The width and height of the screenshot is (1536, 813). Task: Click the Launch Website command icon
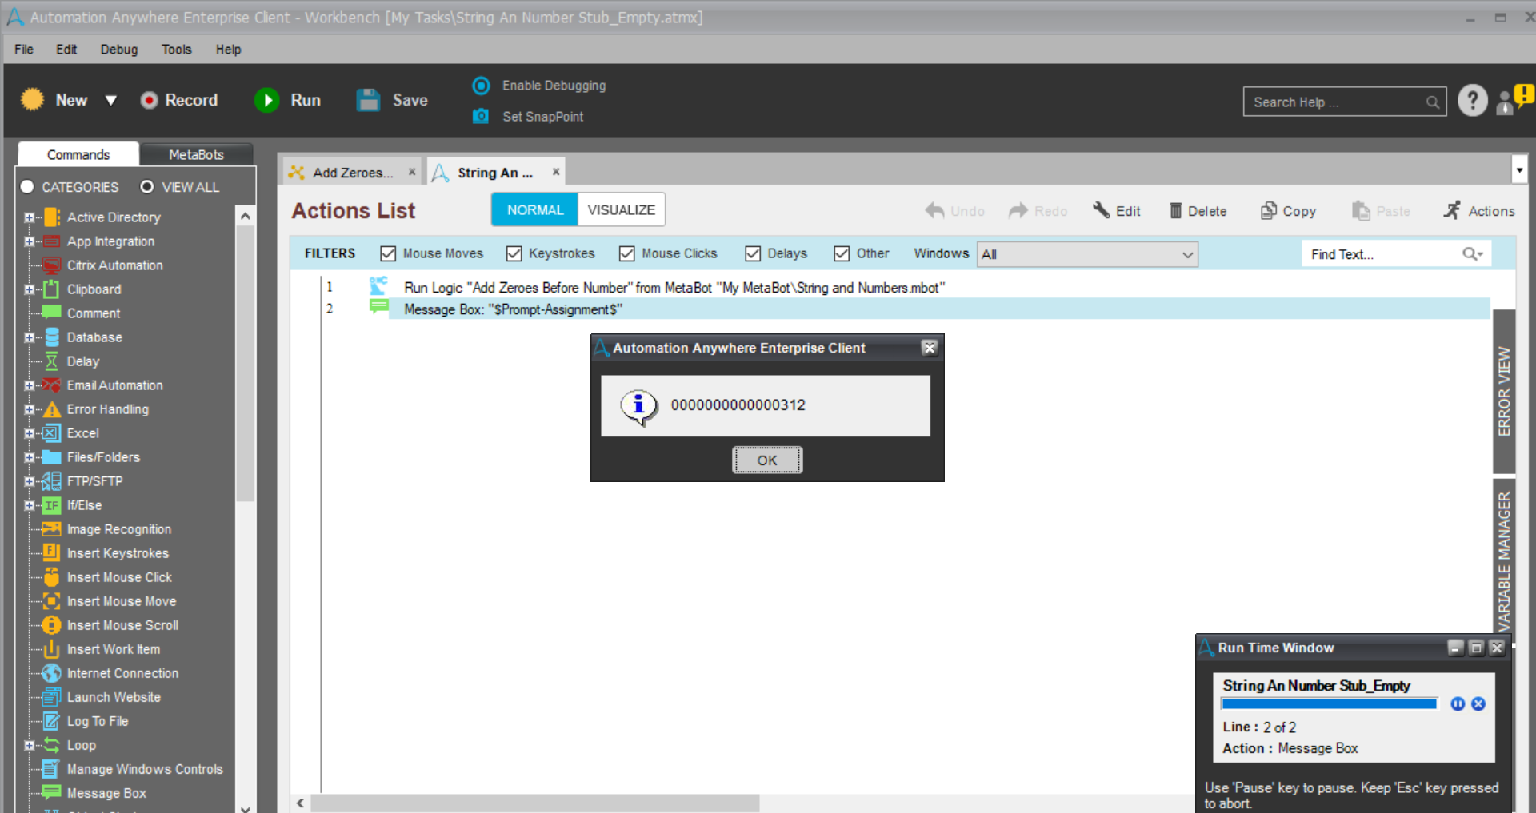coord(51,697)
